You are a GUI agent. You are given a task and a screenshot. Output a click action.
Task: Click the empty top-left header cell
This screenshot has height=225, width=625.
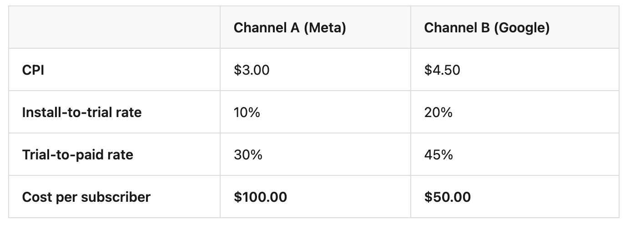pyautogui.click(x=114, y=28)
